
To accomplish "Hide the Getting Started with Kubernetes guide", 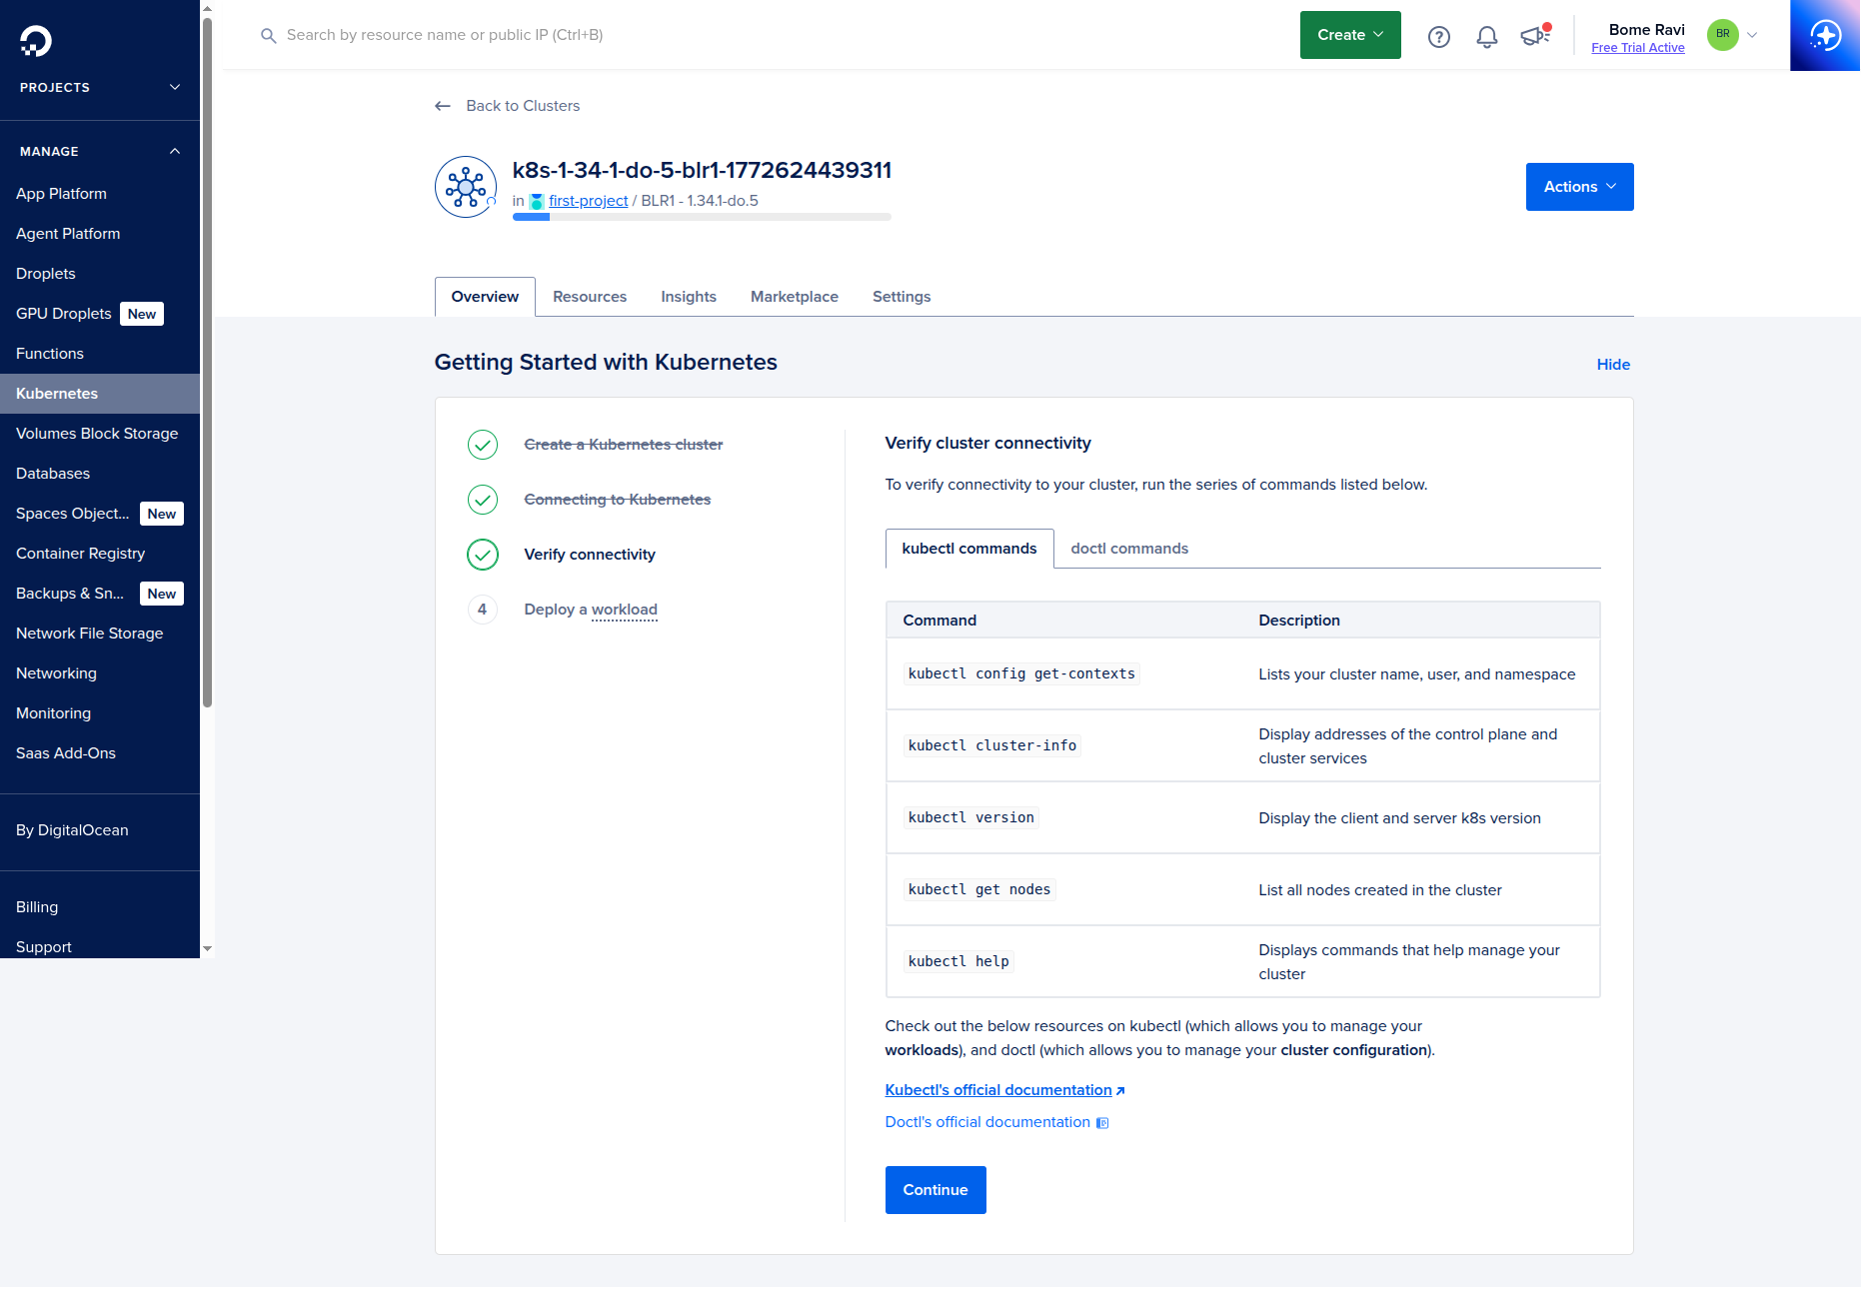I will (1612, 364).
